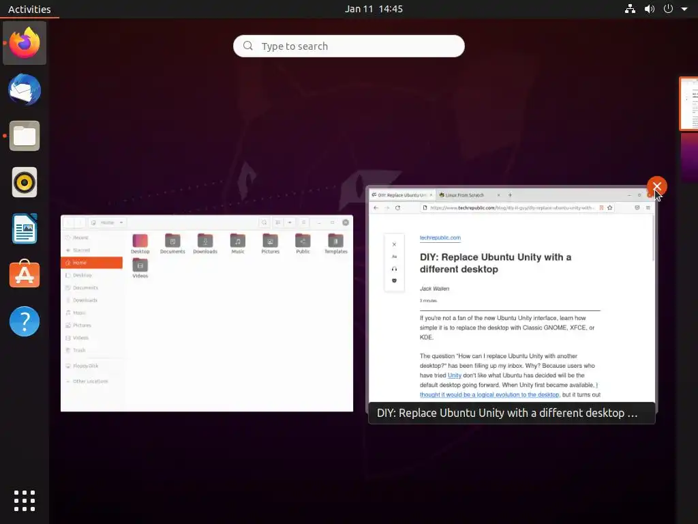Follow the techrepublic.com link
The width and height of the screenshot is (698, 524).
440,237
